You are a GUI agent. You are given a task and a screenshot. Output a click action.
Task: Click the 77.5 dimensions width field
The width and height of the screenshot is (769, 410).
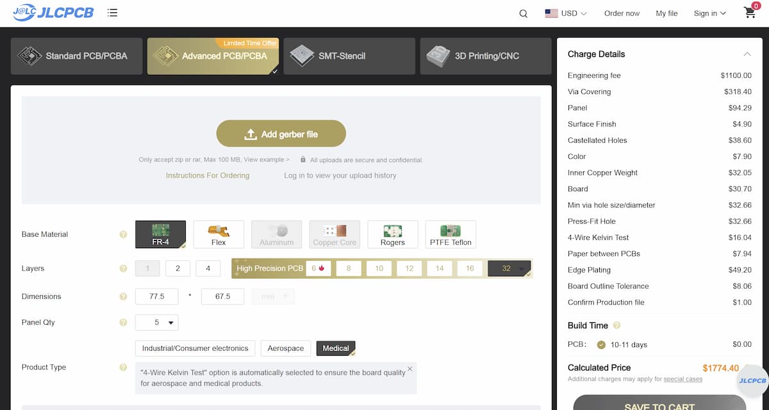click(157, 297)
